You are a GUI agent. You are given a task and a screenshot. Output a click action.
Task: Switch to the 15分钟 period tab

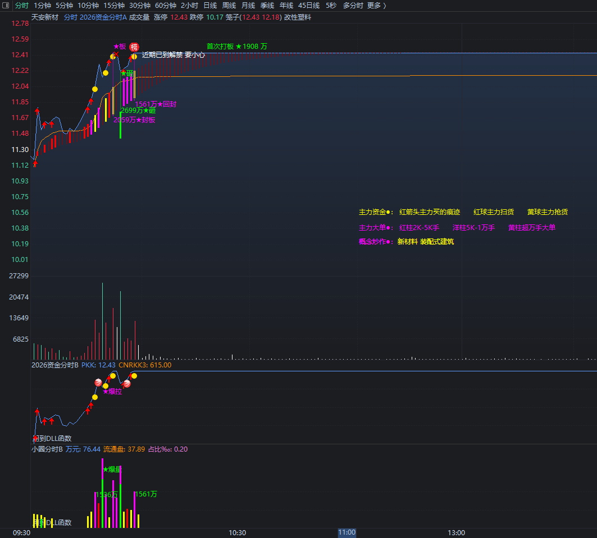[114, 5]
